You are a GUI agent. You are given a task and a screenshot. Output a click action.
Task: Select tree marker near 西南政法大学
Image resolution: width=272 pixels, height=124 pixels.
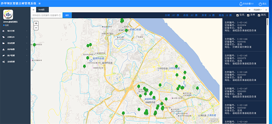coord(84,67)
